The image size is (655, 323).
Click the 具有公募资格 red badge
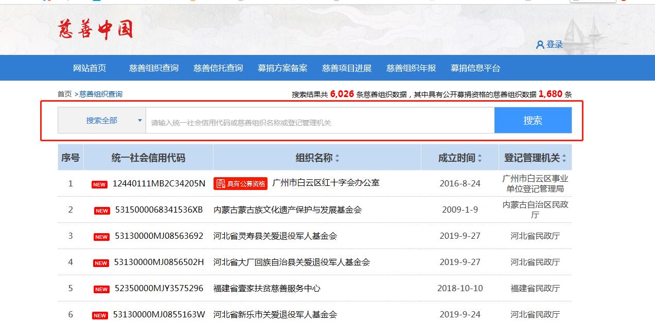click(240, 184)
